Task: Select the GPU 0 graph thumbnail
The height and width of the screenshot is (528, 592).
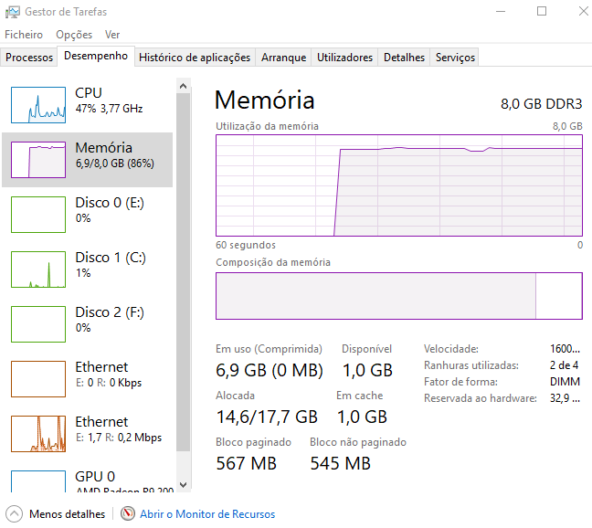Action: (x=38, y=481)
